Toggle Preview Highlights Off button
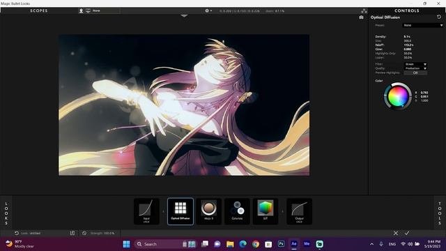Viewport: 446px width, 251px height. coord(415,73)
